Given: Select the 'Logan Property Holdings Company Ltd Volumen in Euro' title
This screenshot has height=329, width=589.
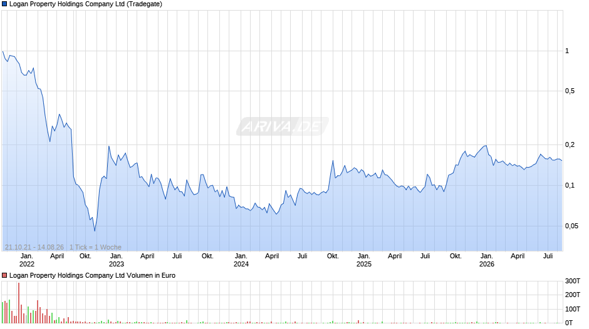Looking at the screenshot, I should (x=92, y=275).
